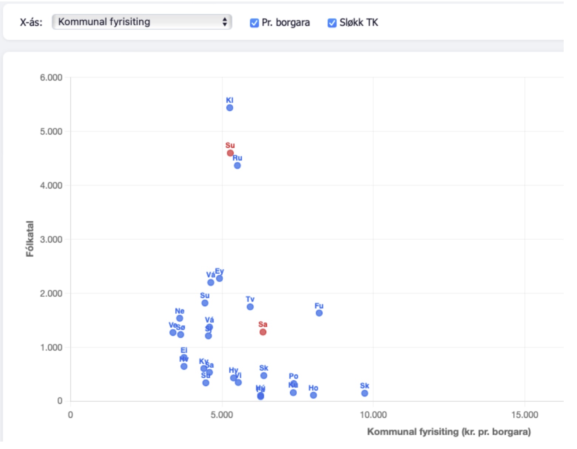Click the 'Ei' data point

[184, 357]
